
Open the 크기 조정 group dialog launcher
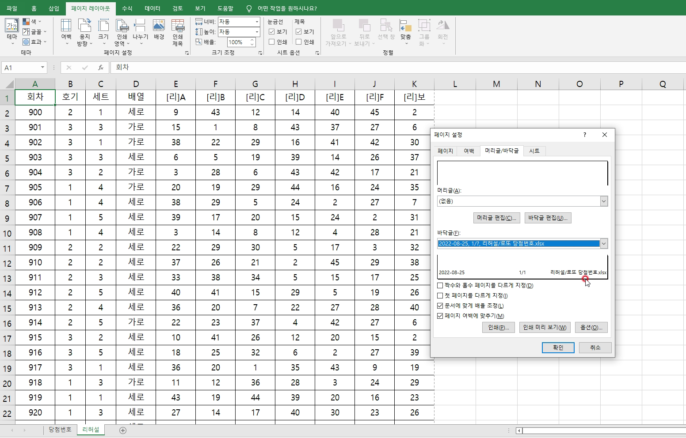[x=260, y=53]
